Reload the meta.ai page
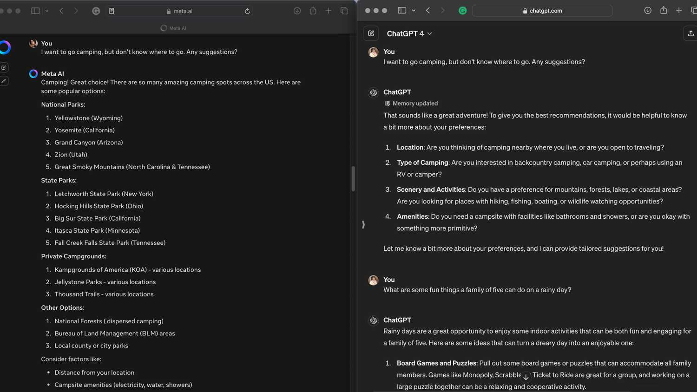The height and width of the screenshot is (392, 697). pos(247,11)
